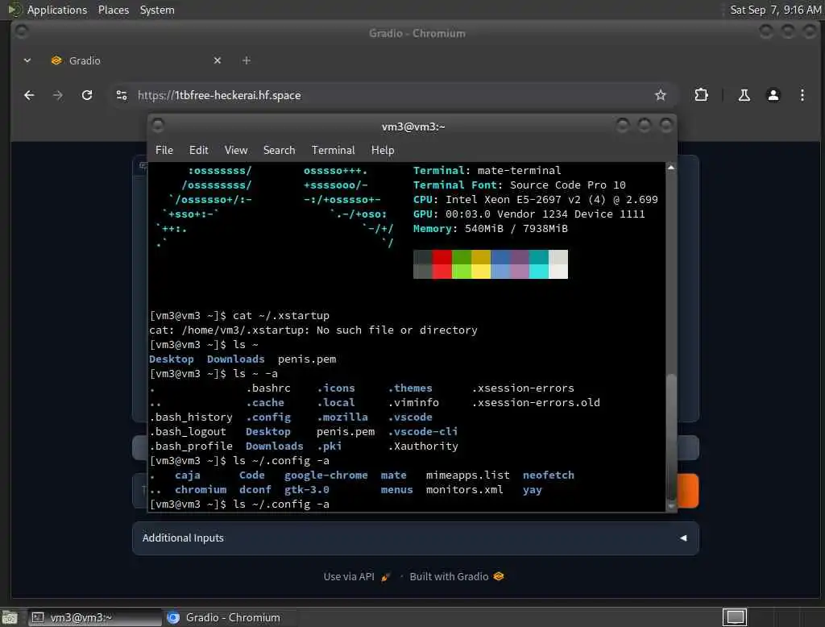Screen dimensions: 825x627
Task: Open the Terminal menu
Action: (333, 150)
